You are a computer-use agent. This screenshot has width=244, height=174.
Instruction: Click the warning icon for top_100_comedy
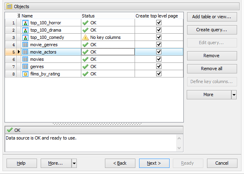click(x=85, y=37)
